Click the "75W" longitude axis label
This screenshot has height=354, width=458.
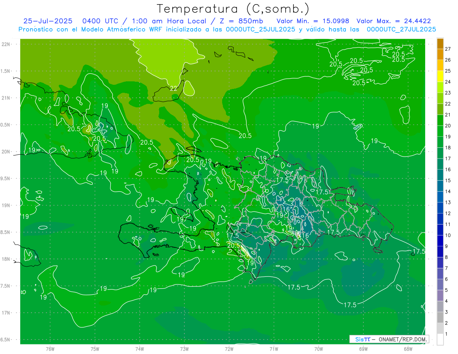pyautogui.click(x=95, y=349)
